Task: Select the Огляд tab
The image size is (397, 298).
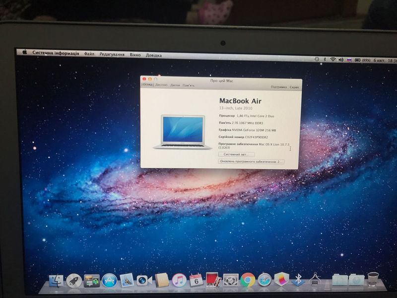Action: [x=147, y=84]
